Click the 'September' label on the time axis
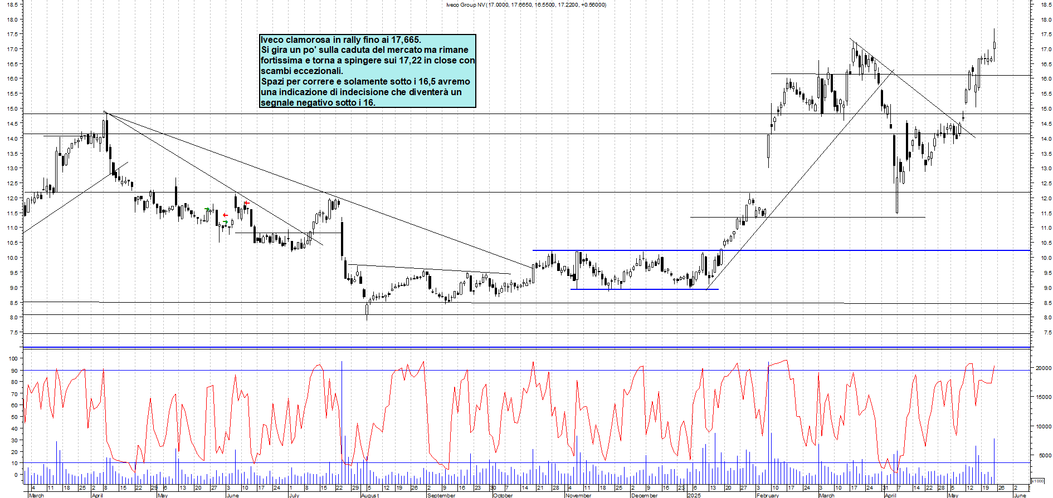1053x498 pixels. 441,495
